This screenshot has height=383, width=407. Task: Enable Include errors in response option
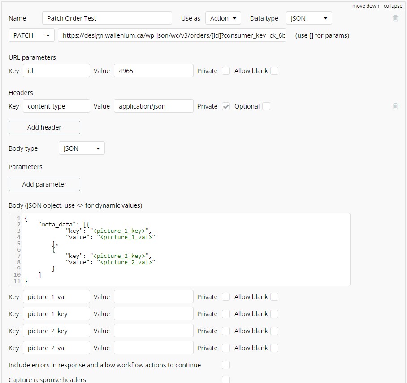coord(226,365)
